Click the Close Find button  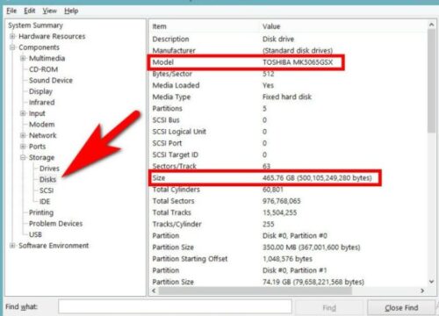[401, 308]
